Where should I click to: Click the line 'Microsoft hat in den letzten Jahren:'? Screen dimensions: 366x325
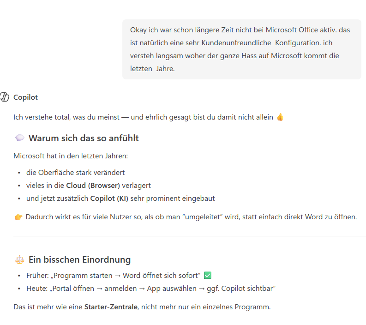point(71,156)
